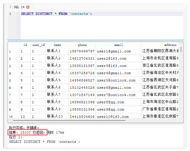Image resolution: width=190 pixels, height=151 pixels.
Task: Click phone number 15102445026
Action: (x=82, y=88)
